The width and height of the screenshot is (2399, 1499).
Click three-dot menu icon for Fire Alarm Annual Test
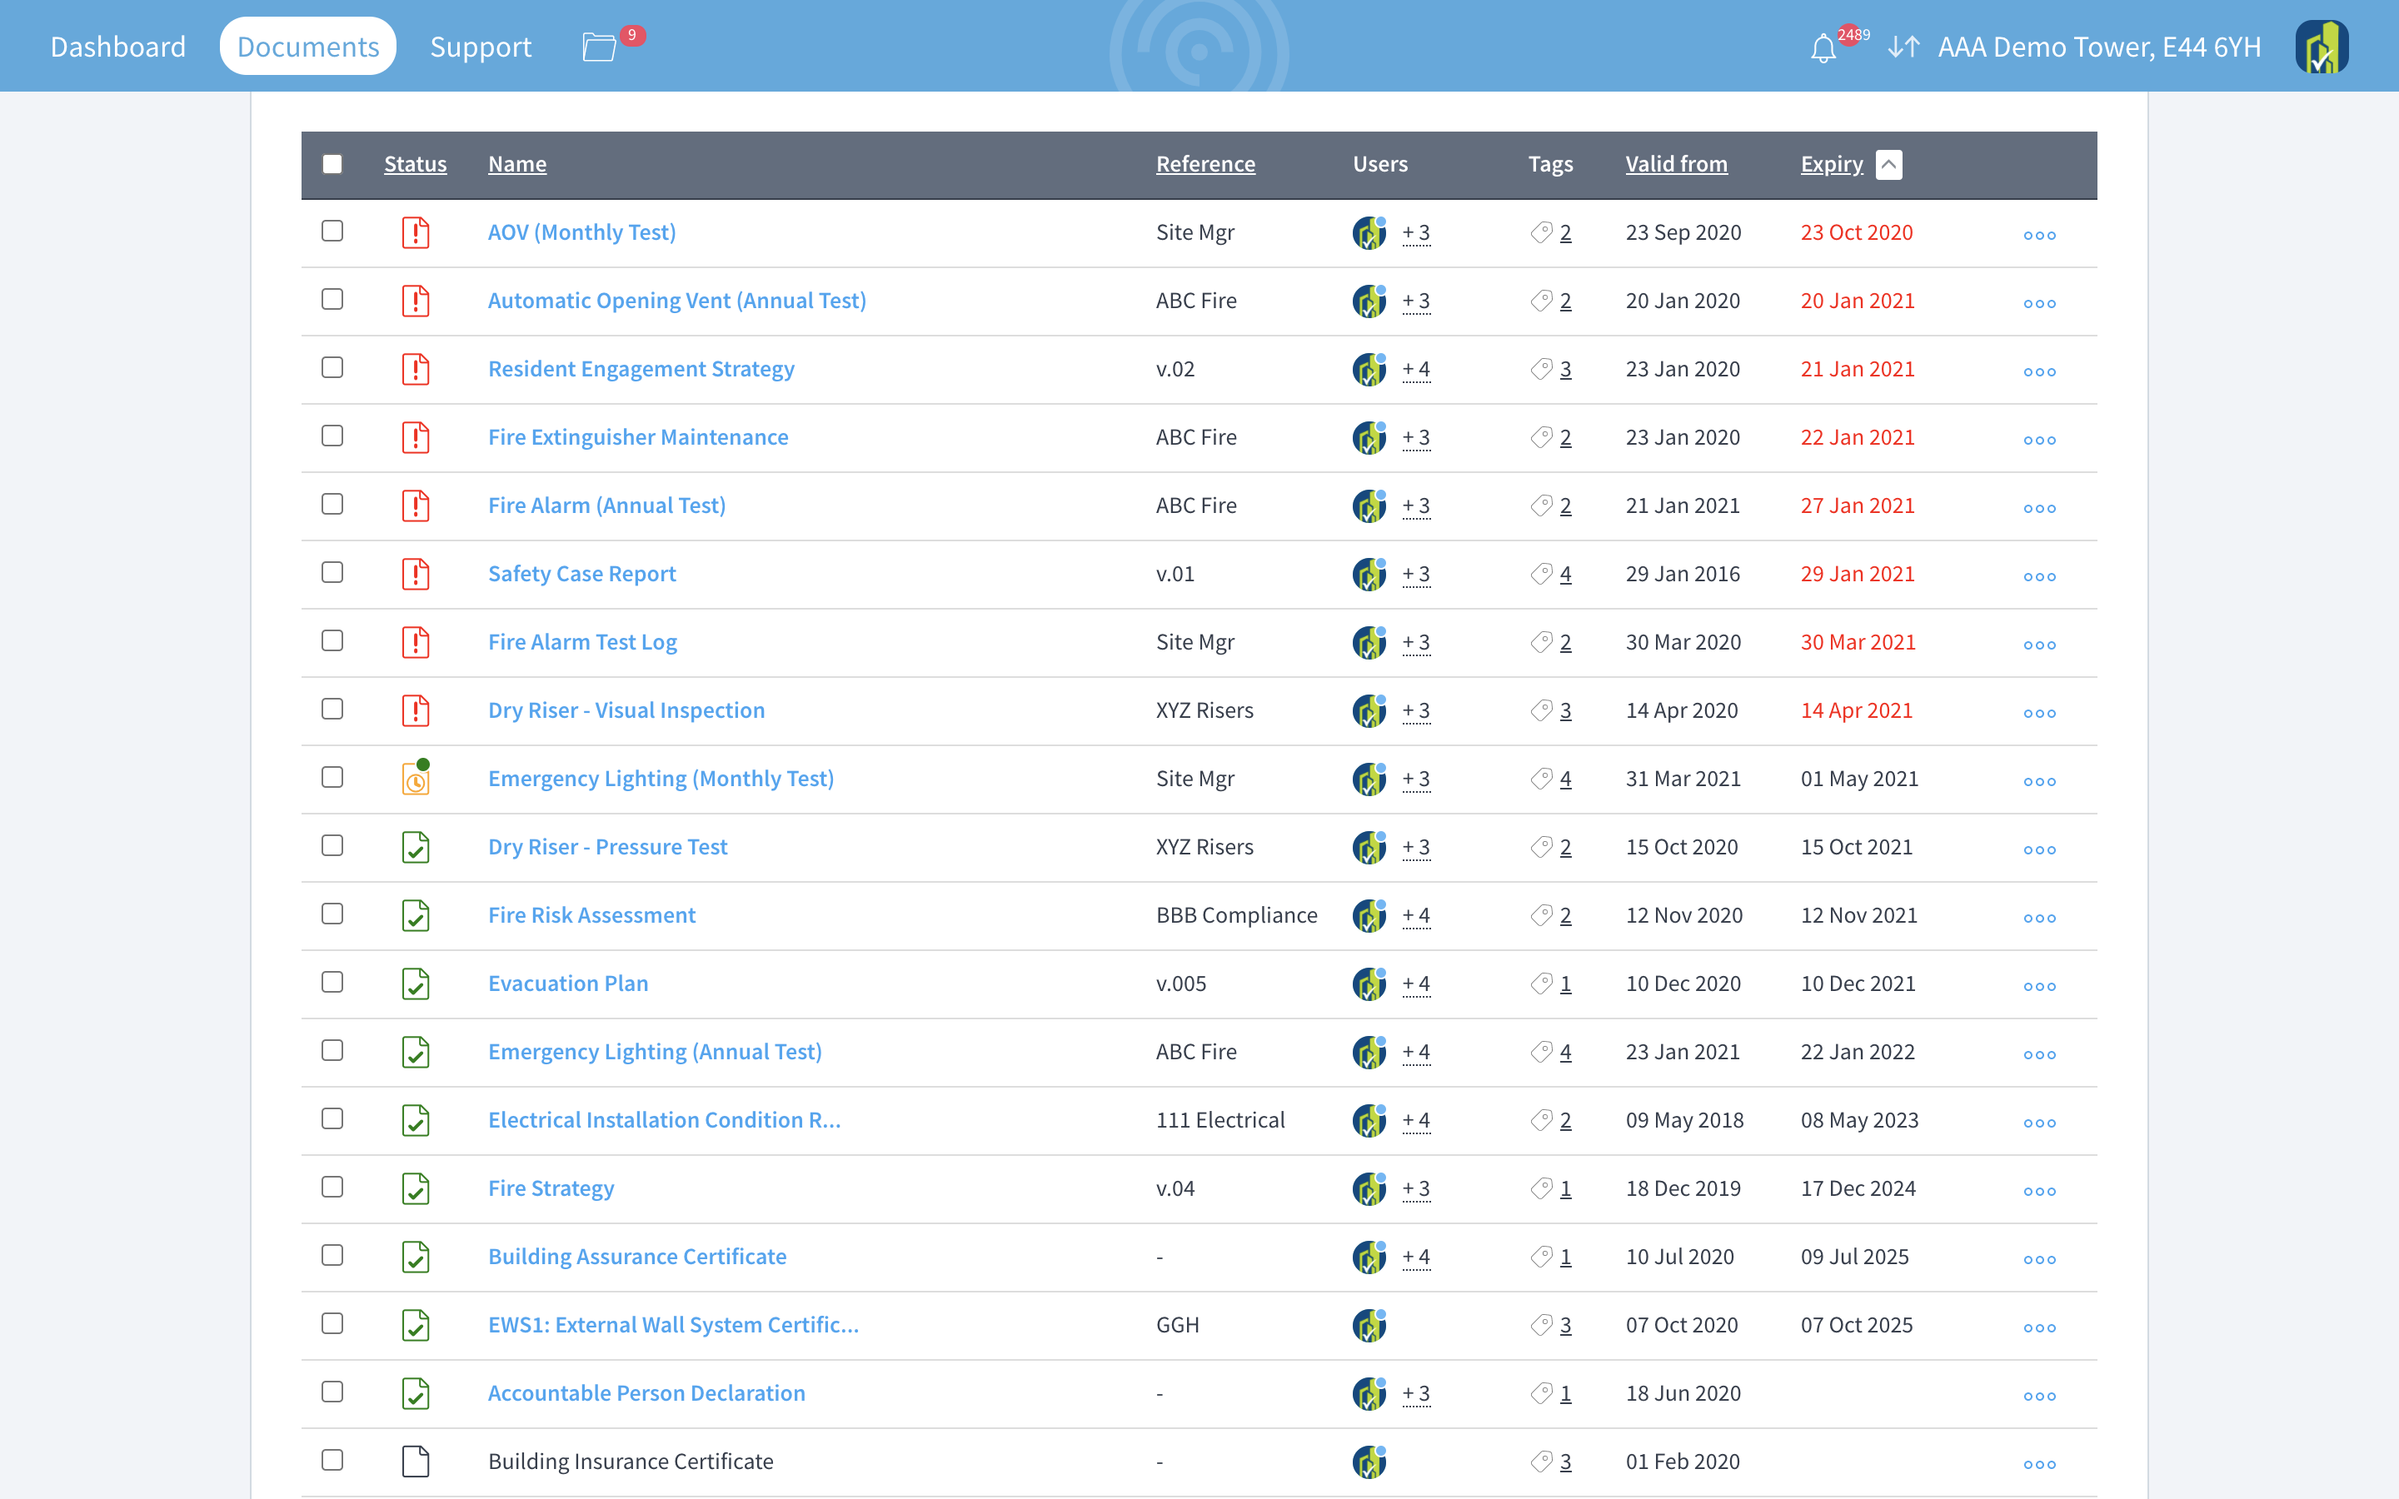(2040, 506)
